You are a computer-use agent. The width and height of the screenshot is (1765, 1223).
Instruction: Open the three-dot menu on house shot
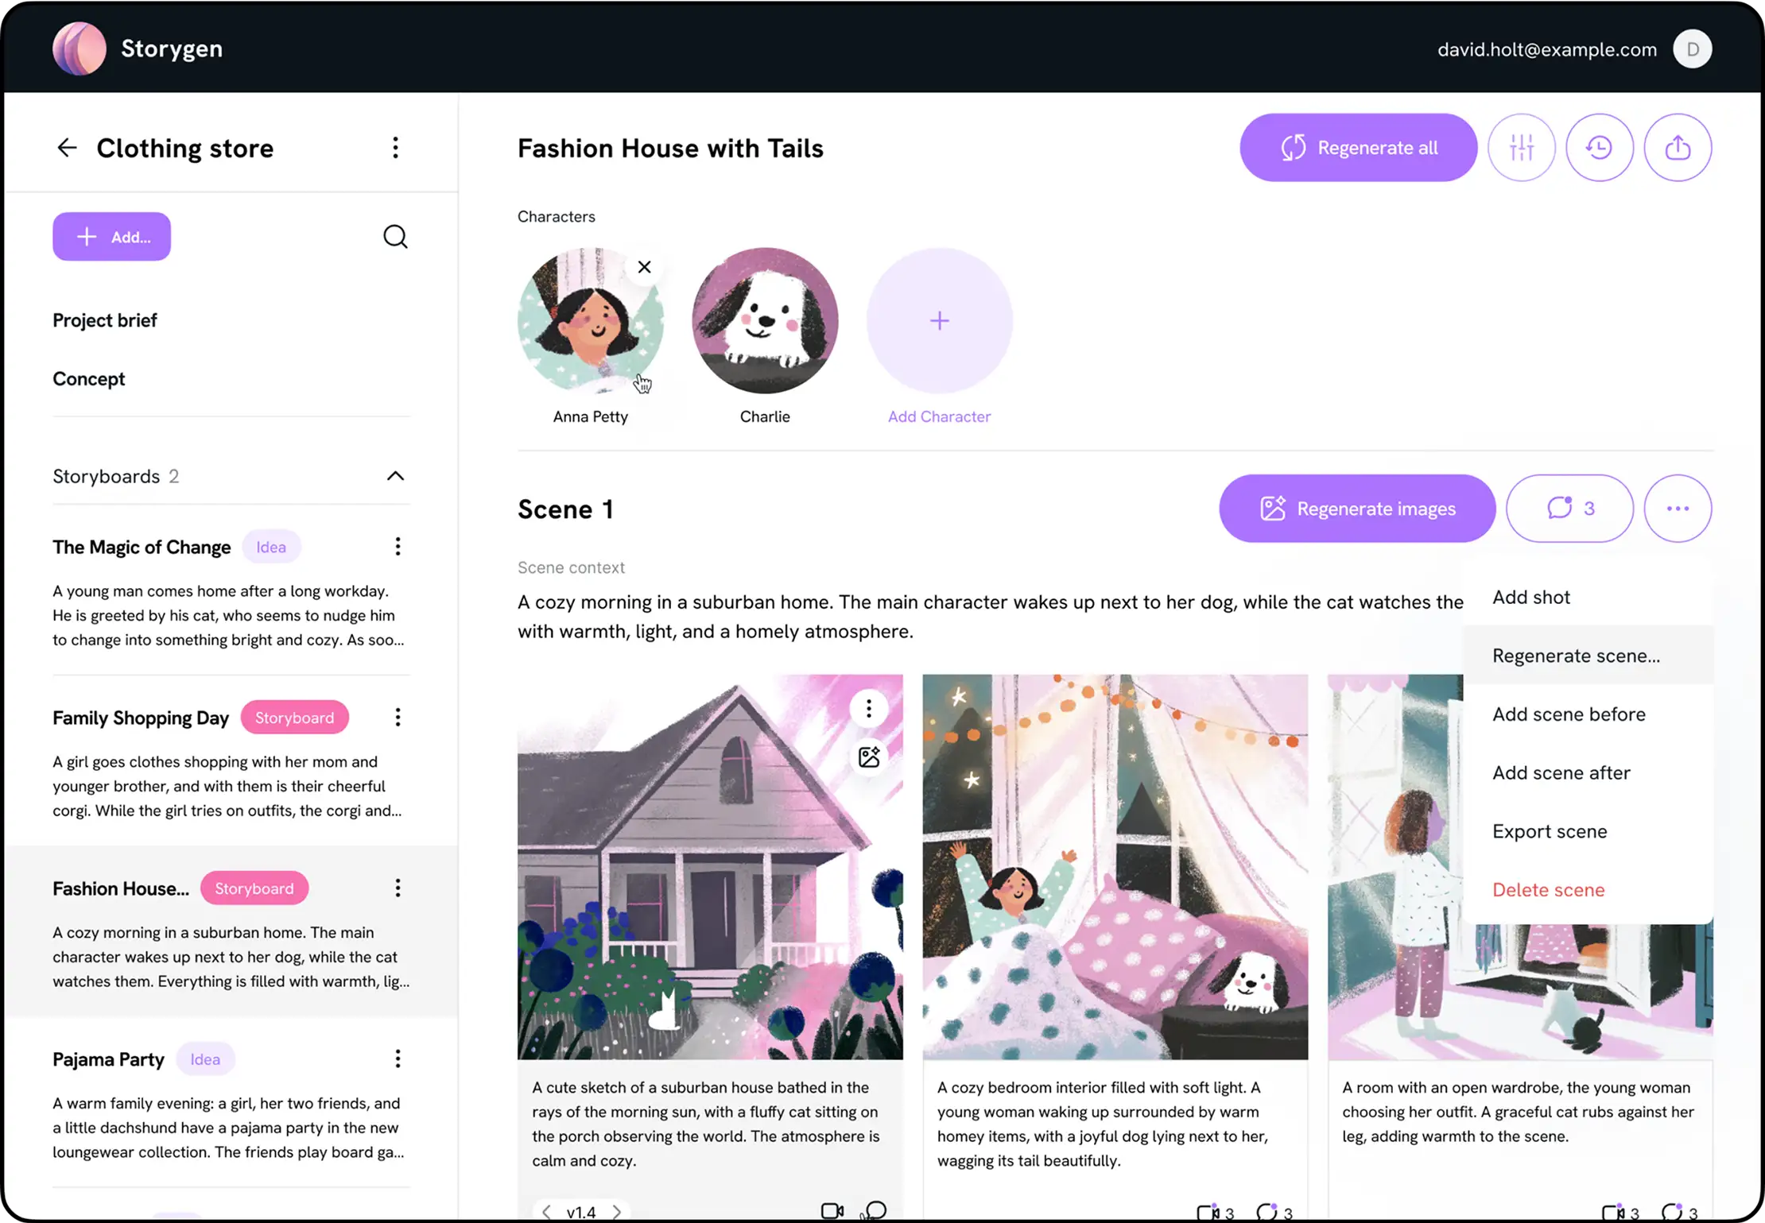869,708
